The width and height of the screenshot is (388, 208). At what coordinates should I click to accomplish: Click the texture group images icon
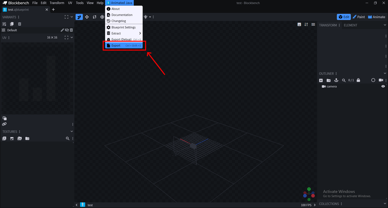coord(20,138)
